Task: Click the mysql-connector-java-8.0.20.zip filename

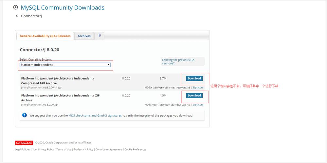Action: tap(40, 105)
